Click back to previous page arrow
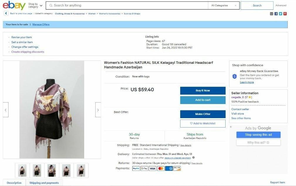The width and height of the screenshot is (296, 186). coord(6,13)
